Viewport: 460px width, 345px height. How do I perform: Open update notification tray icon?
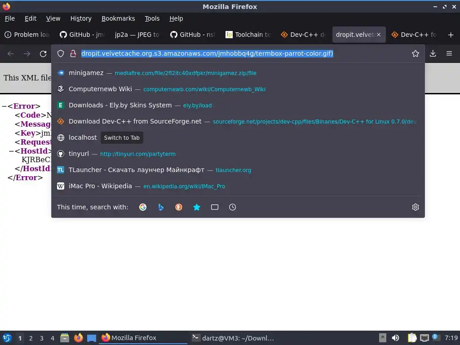coord(436,337)
